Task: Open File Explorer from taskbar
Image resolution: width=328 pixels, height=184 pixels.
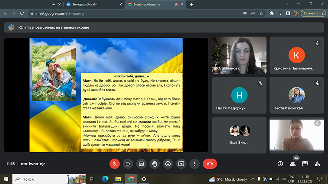Action: tap(118, 179)
